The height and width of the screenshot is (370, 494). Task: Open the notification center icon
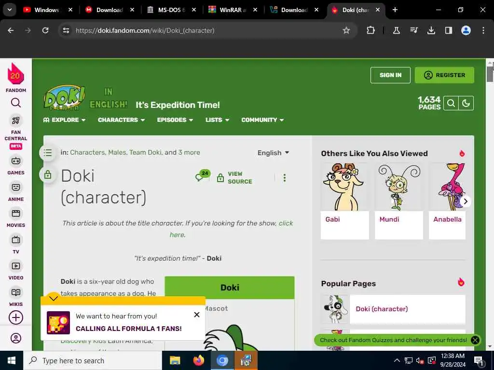pos(479,361)
